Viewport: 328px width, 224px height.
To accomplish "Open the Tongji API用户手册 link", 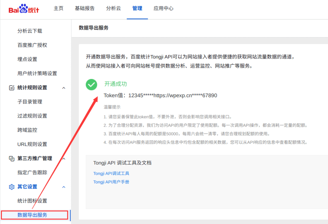I will pyautogui.click(x=111, y=182).
